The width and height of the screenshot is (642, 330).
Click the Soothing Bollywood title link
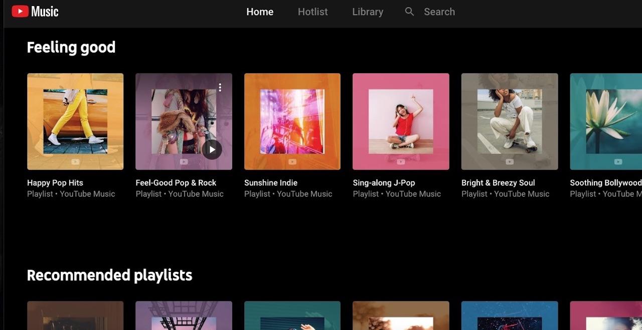(606, 183)
